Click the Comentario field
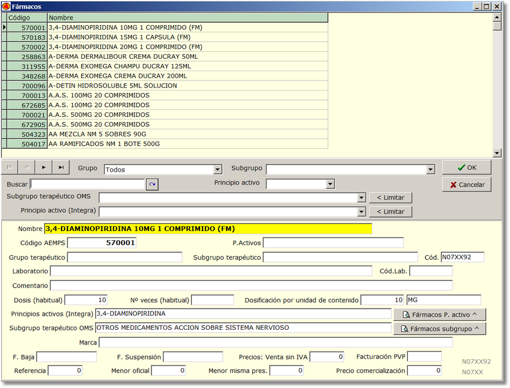The height and width of the screenshot is (388, 510). click(x=251, y=286)
